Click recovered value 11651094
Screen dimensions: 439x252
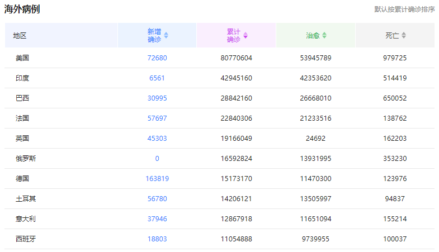coord(315,219)
